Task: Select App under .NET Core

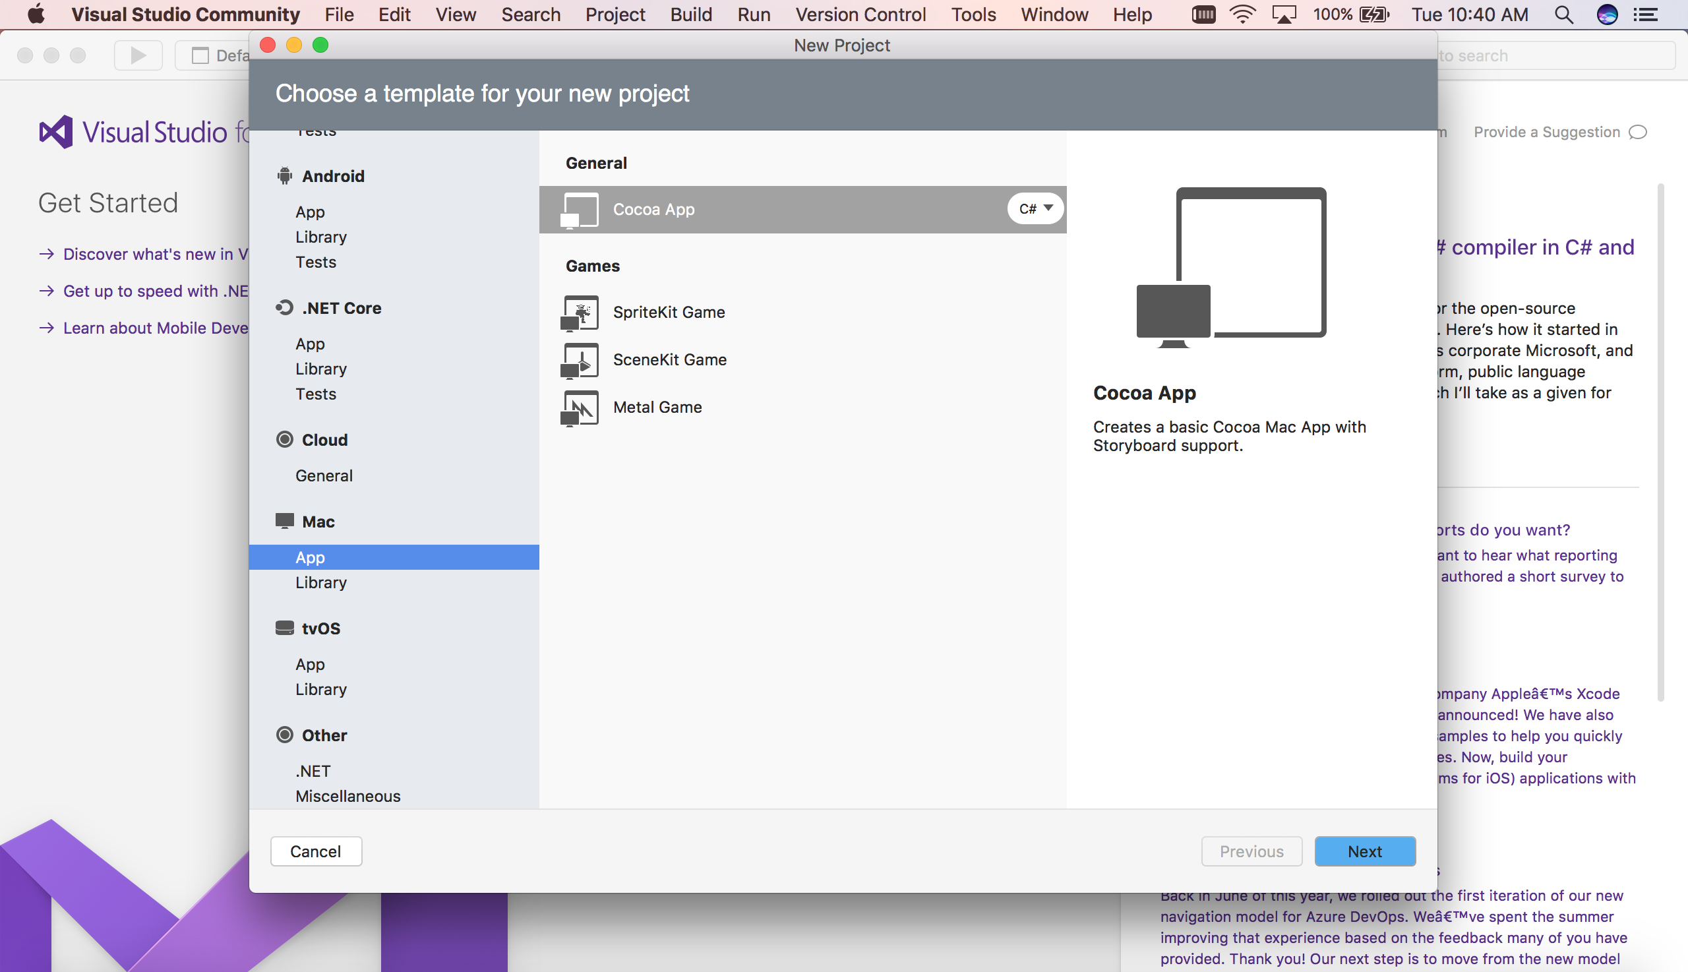Action: 310,344
